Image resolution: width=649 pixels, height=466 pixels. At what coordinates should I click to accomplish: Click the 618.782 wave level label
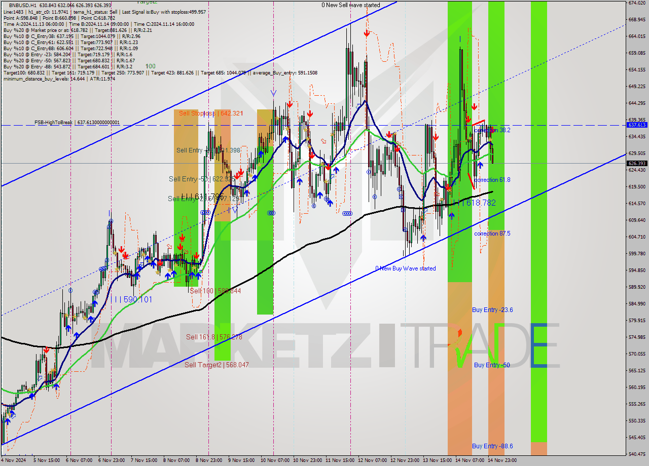477,203
